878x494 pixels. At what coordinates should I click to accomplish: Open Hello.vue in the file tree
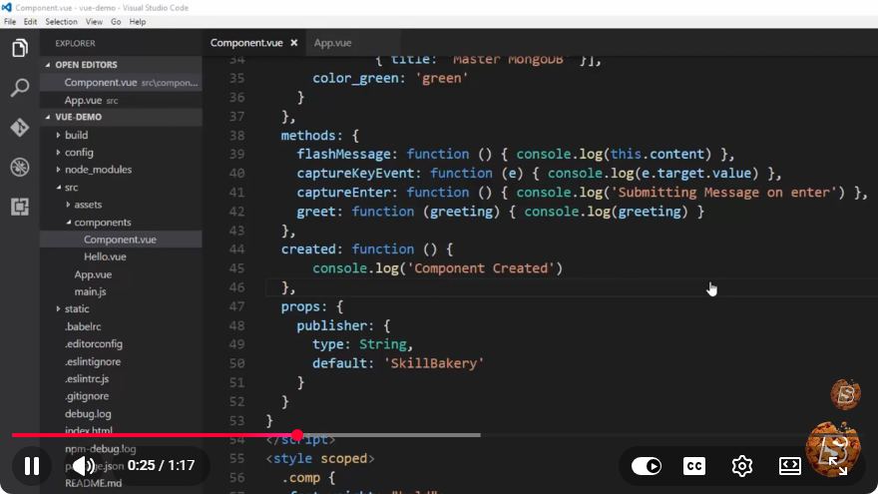coord(105,257)
